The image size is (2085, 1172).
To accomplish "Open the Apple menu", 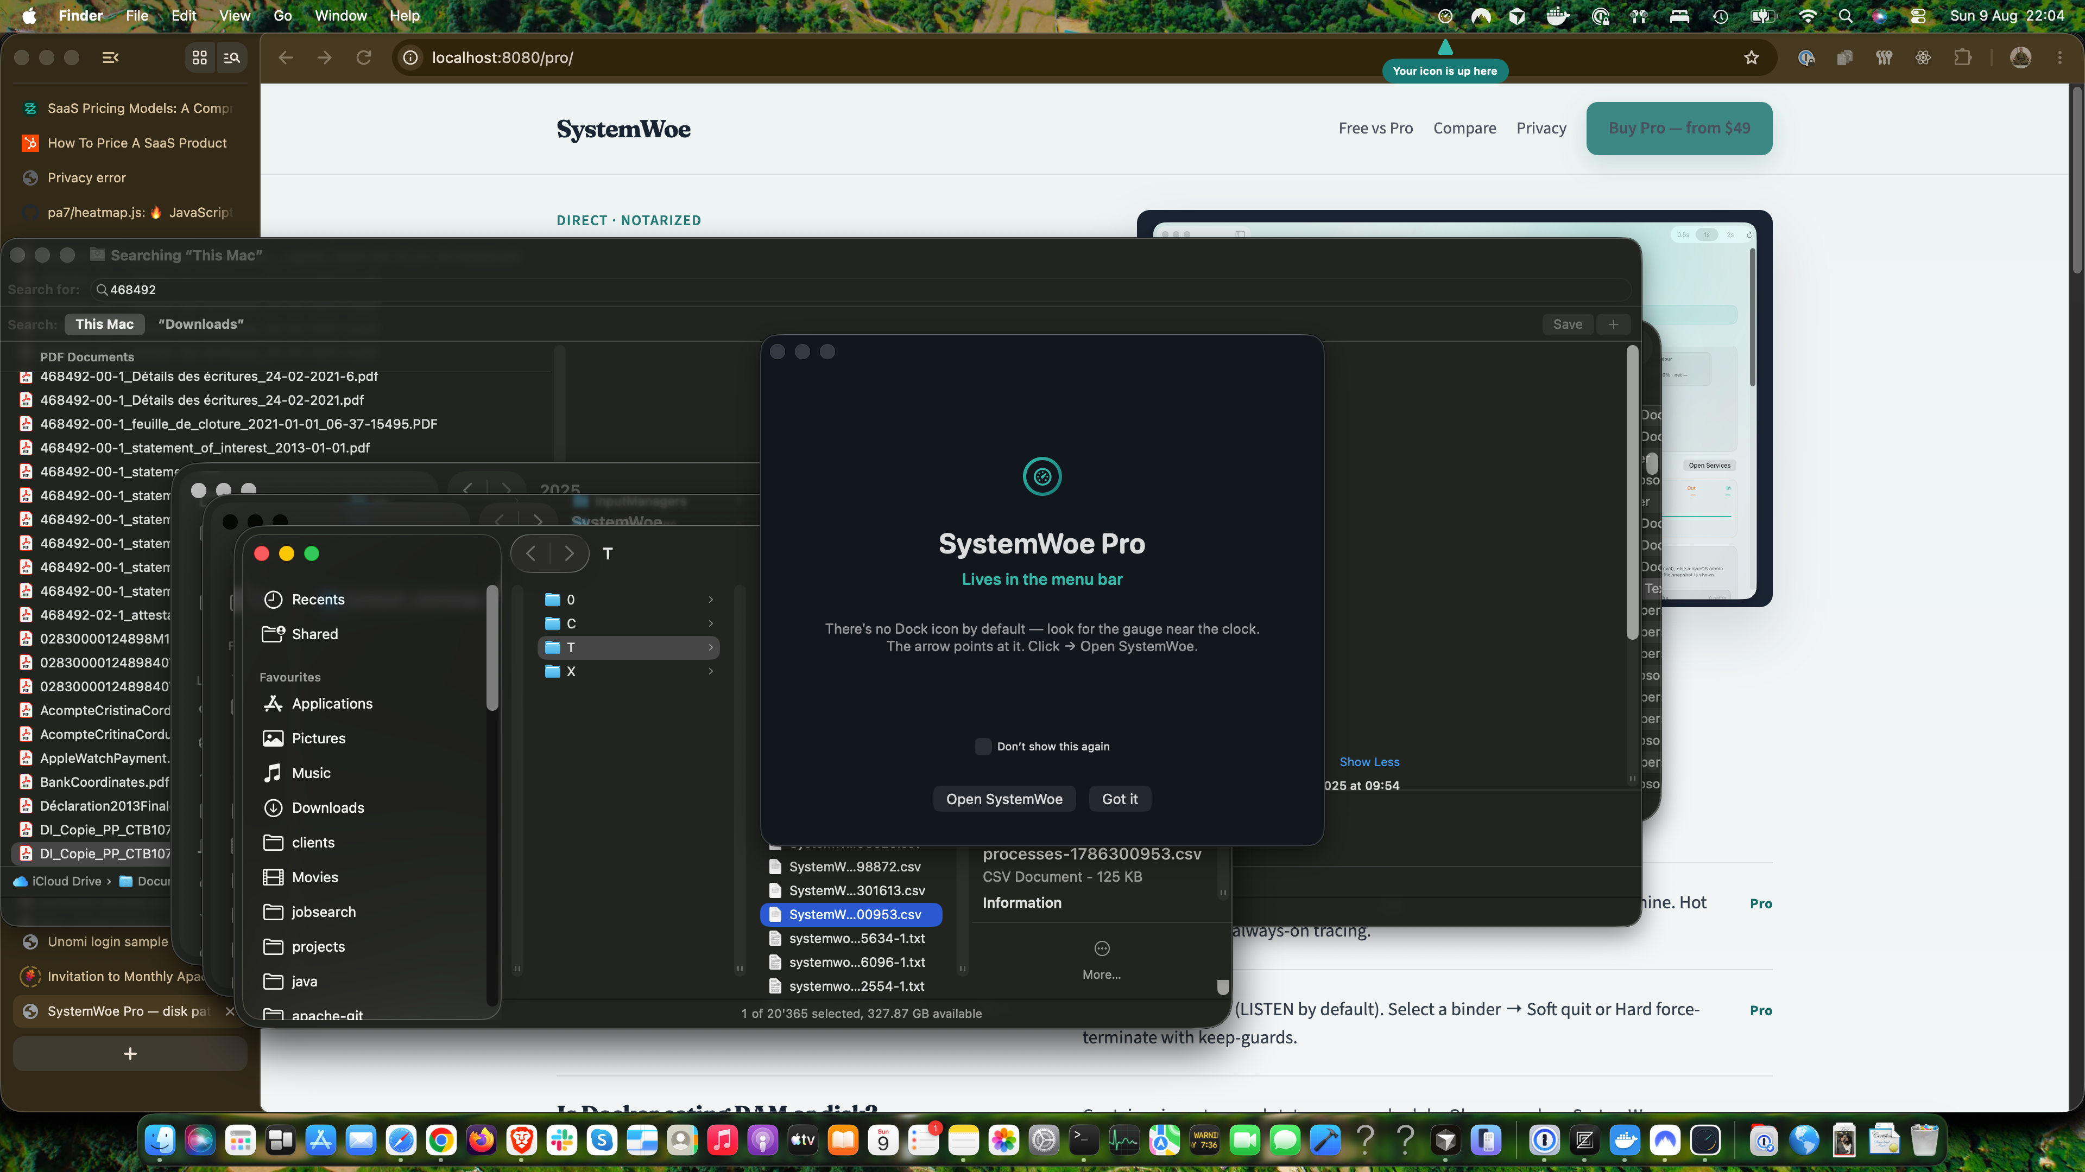I will 29,15.
